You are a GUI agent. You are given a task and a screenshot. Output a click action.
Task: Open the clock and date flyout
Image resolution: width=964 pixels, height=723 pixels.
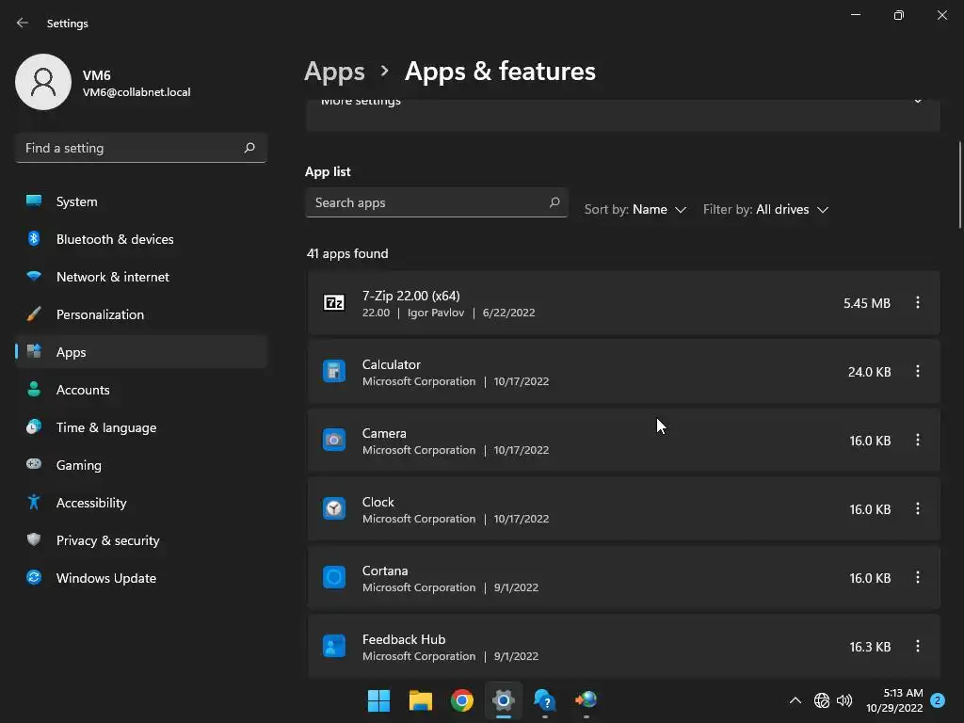pyautogui.click(x=894, y=700)
